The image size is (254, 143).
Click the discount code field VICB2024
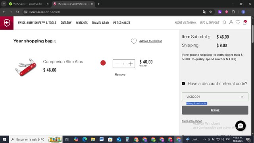tap(215, 97)
